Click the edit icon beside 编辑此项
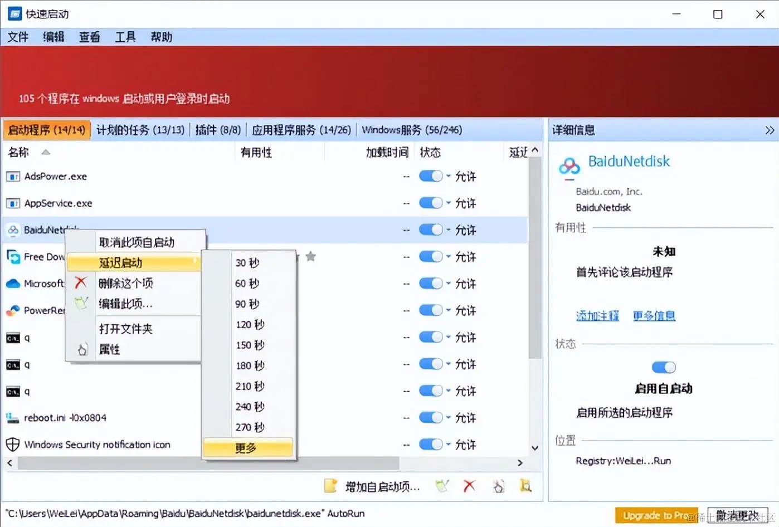This screenshot has height=527, width=779. (81, 303)
